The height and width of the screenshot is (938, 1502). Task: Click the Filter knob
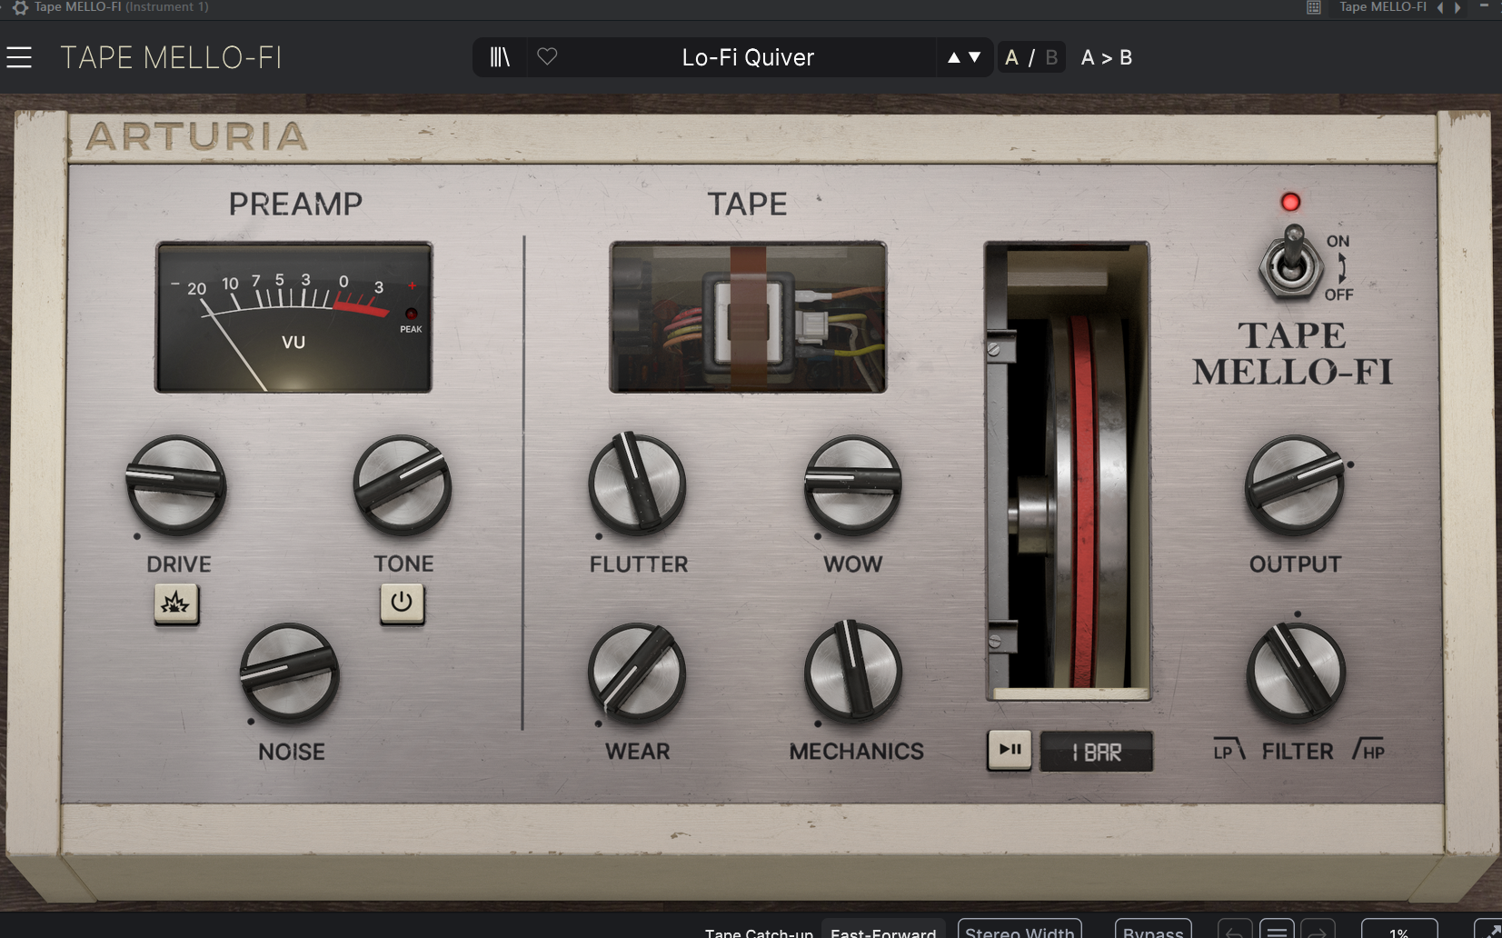click(x=1296, y=673)
